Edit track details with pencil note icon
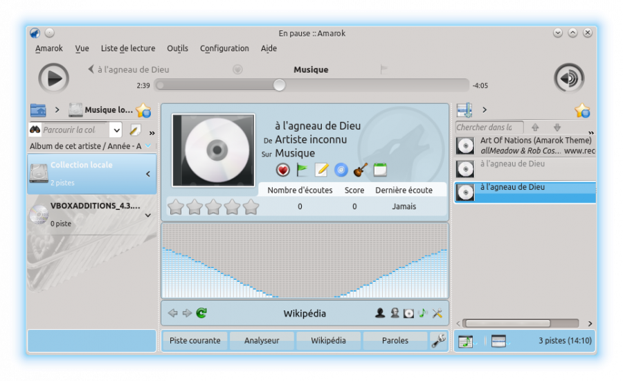Image resolution: width=623 pixels, height=381 pixels. click(x=321, y=170)
